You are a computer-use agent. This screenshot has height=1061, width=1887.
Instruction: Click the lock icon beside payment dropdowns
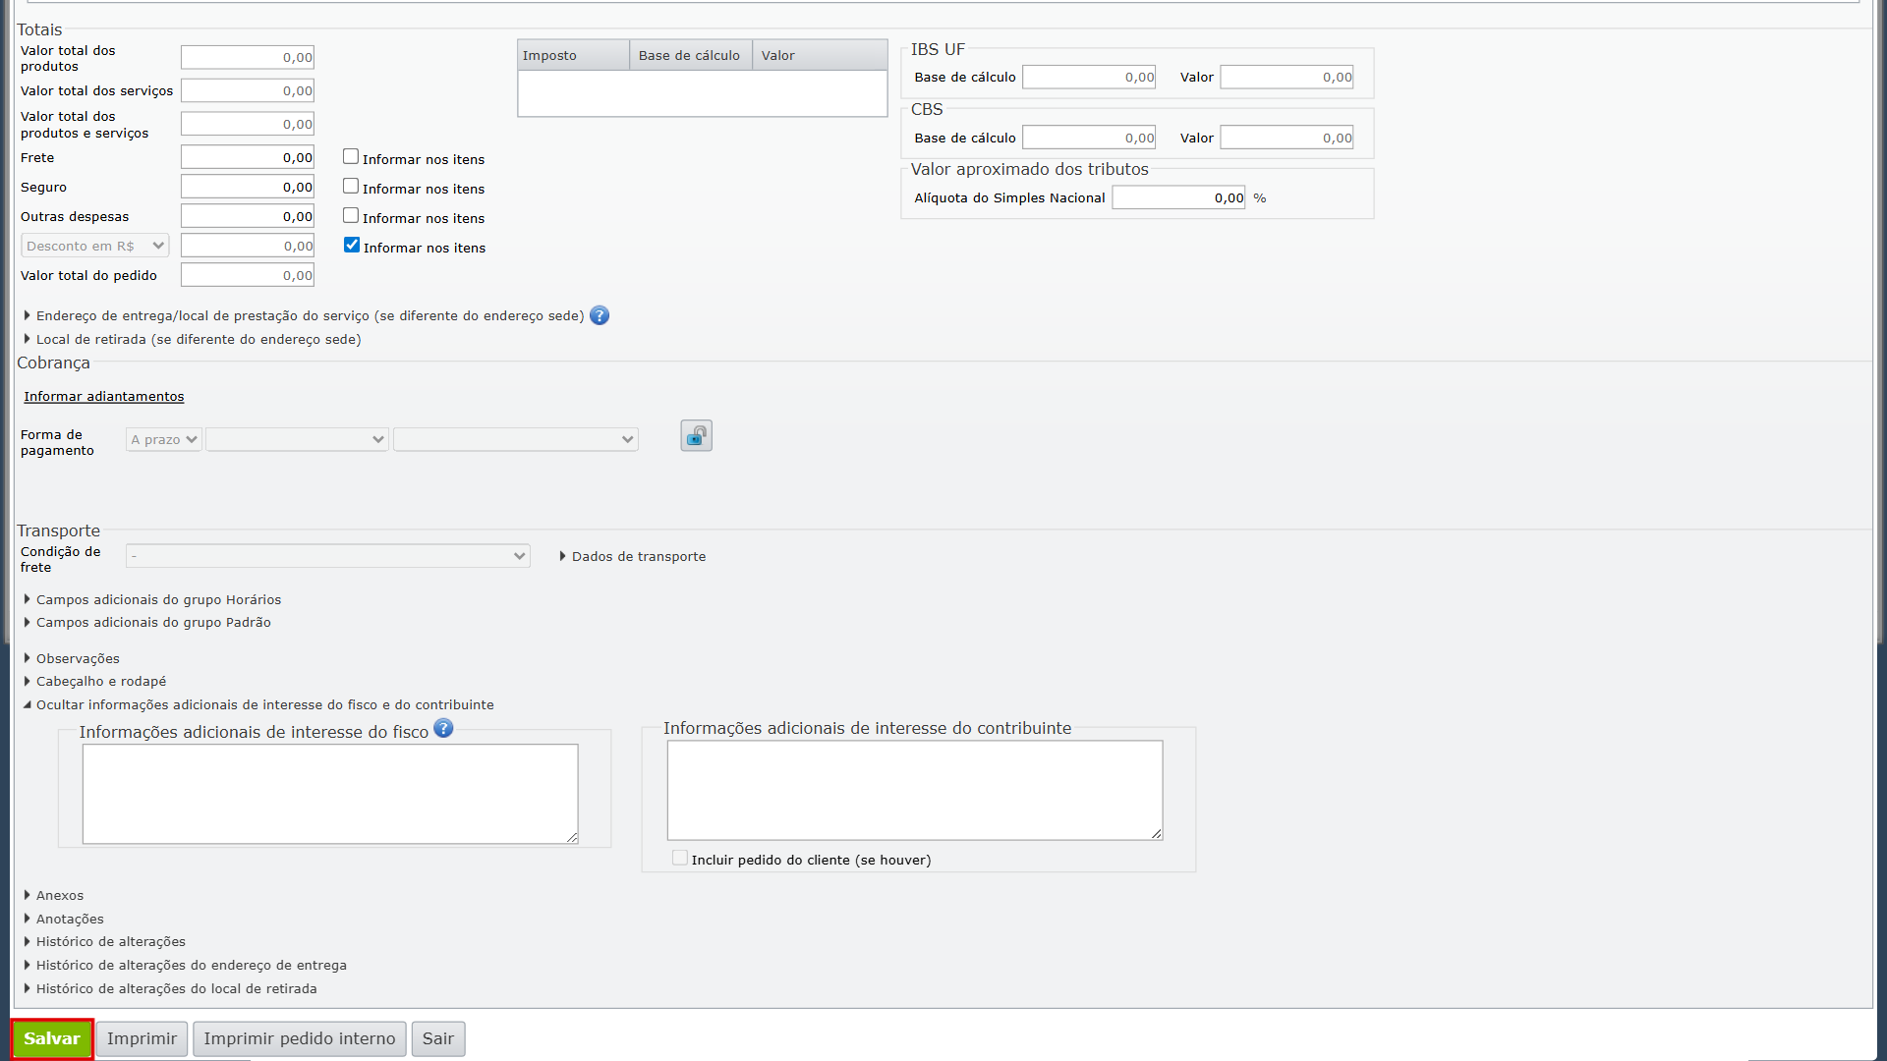(696, 435)
